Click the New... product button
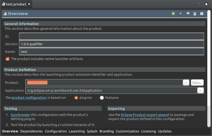The image size is (212, 136). 197,83
